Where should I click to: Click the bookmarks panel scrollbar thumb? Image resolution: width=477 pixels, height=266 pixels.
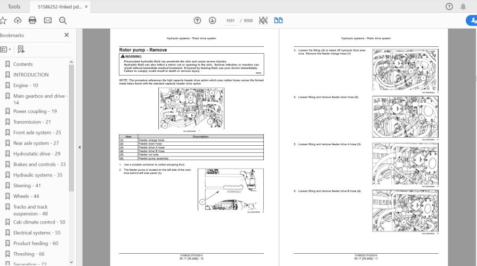pos(71,128)
